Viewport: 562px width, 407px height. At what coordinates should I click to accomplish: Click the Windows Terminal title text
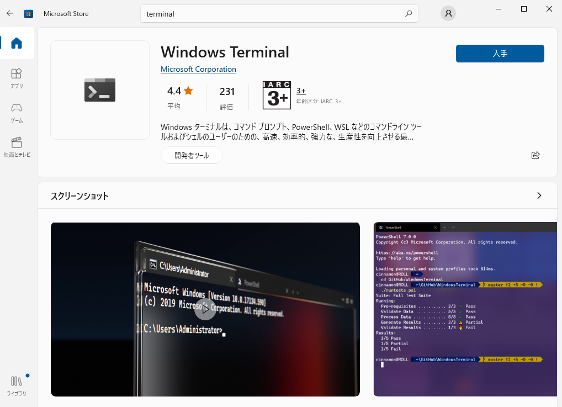coord(225,52)
